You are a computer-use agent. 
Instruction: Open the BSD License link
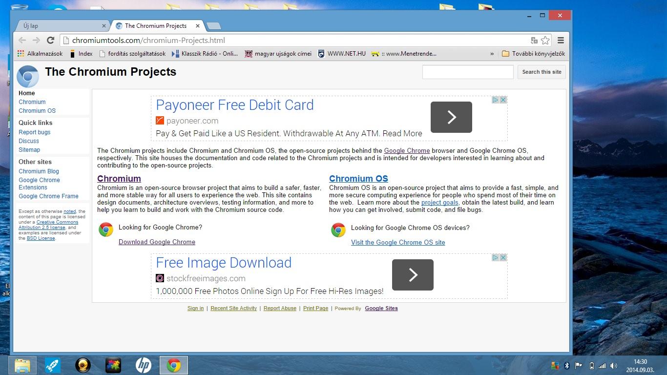tap(41, 238)
